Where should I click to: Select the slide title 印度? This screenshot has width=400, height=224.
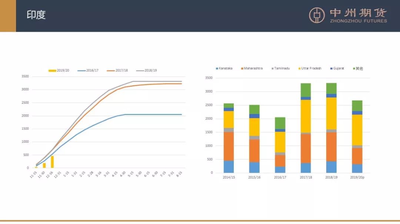(x=36, y=15)
